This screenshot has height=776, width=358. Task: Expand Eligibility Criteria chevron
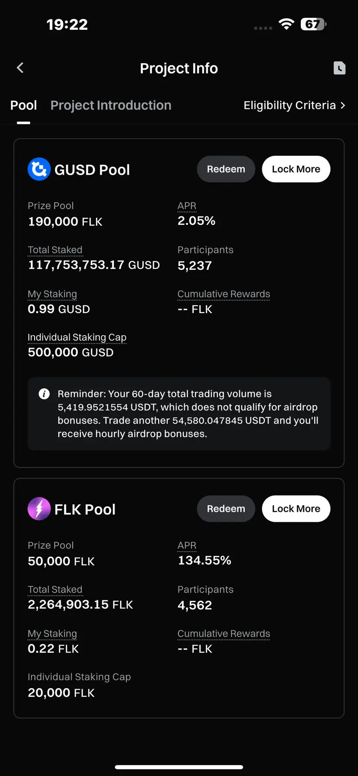coord(343,105)
